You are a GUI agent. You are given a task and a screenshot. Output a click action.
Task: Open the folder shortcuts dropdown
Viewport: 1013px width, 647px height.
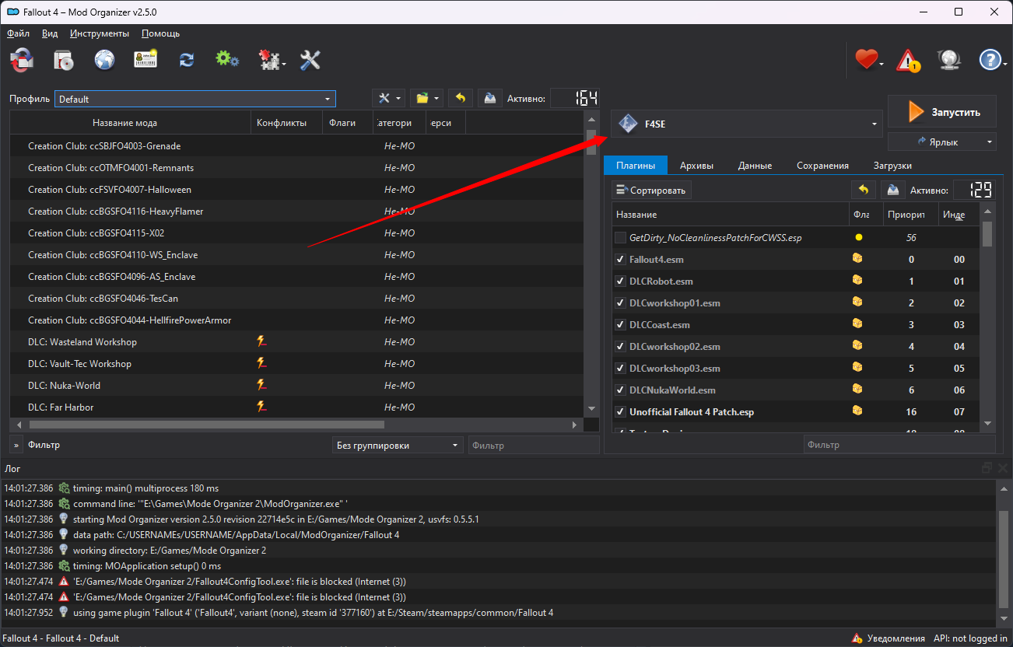pos(426,98)
